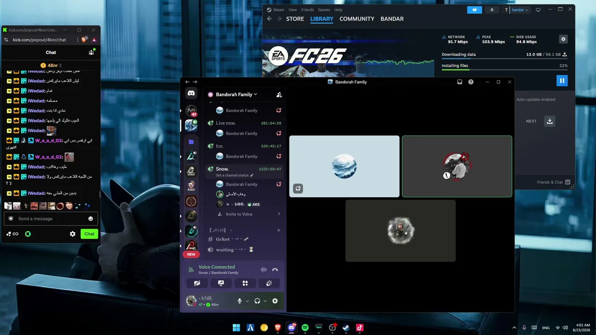Toggle the camera on in Discord voice panel
Viewport: 596px width, 335px height.
(197, 283)
